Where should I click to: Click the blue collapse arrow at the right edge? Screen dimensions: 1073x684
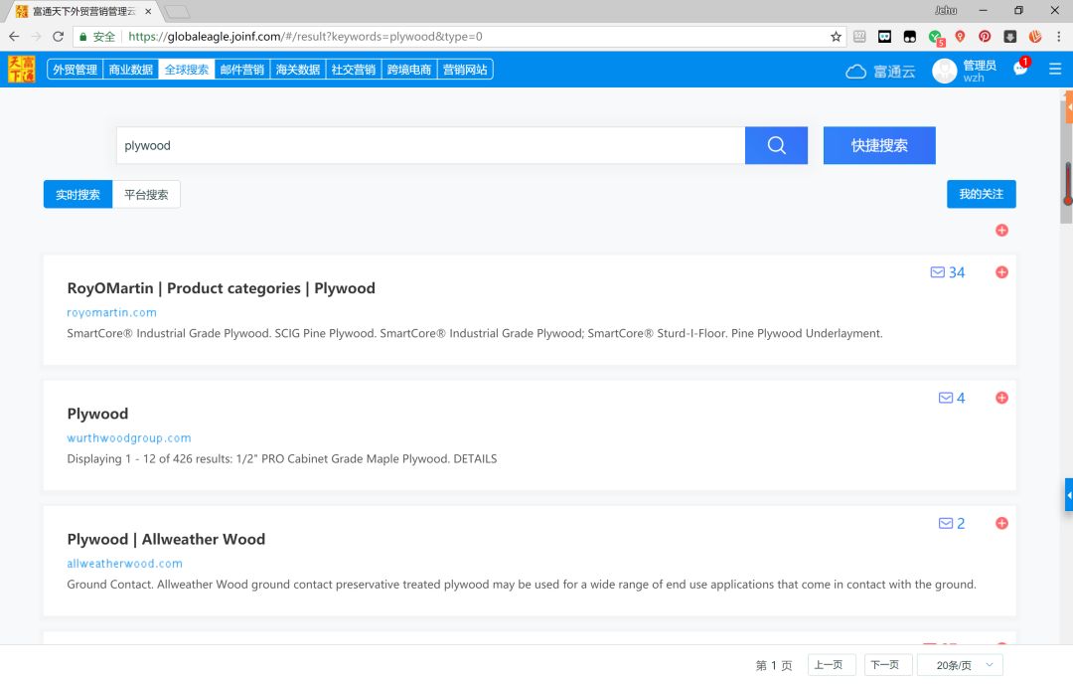pyautogui.click(x=1069, y=494)
